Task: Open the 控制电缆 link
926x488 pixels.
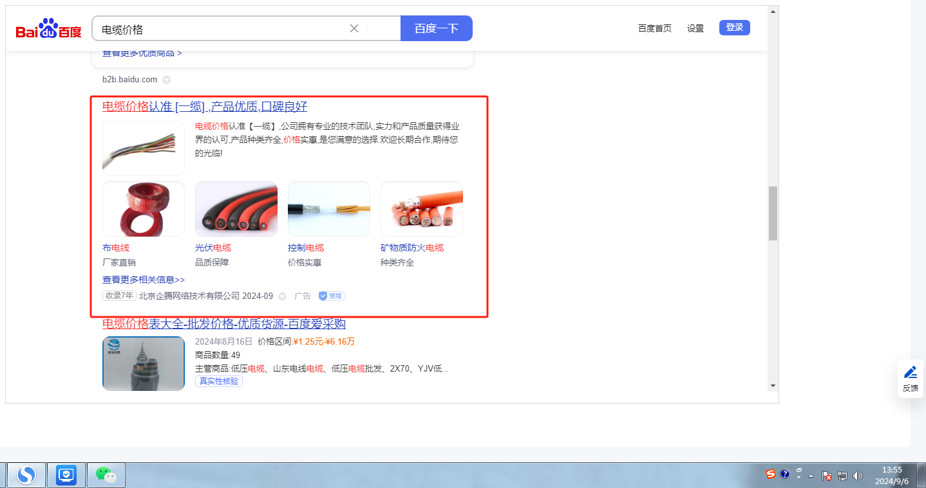Action: (306, 248)
